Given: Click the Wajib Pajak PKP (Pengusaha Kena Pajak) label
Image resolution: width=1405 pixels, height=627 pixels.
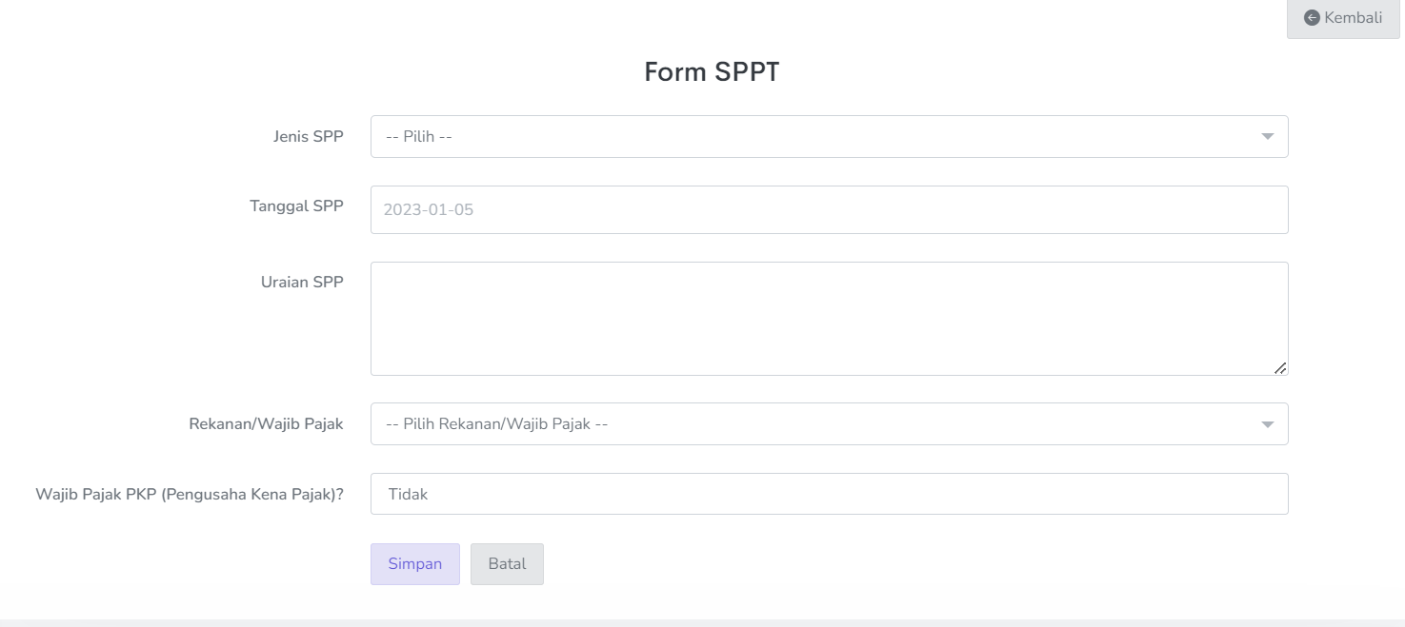Looking at the screenshot, I should point(190,495).
